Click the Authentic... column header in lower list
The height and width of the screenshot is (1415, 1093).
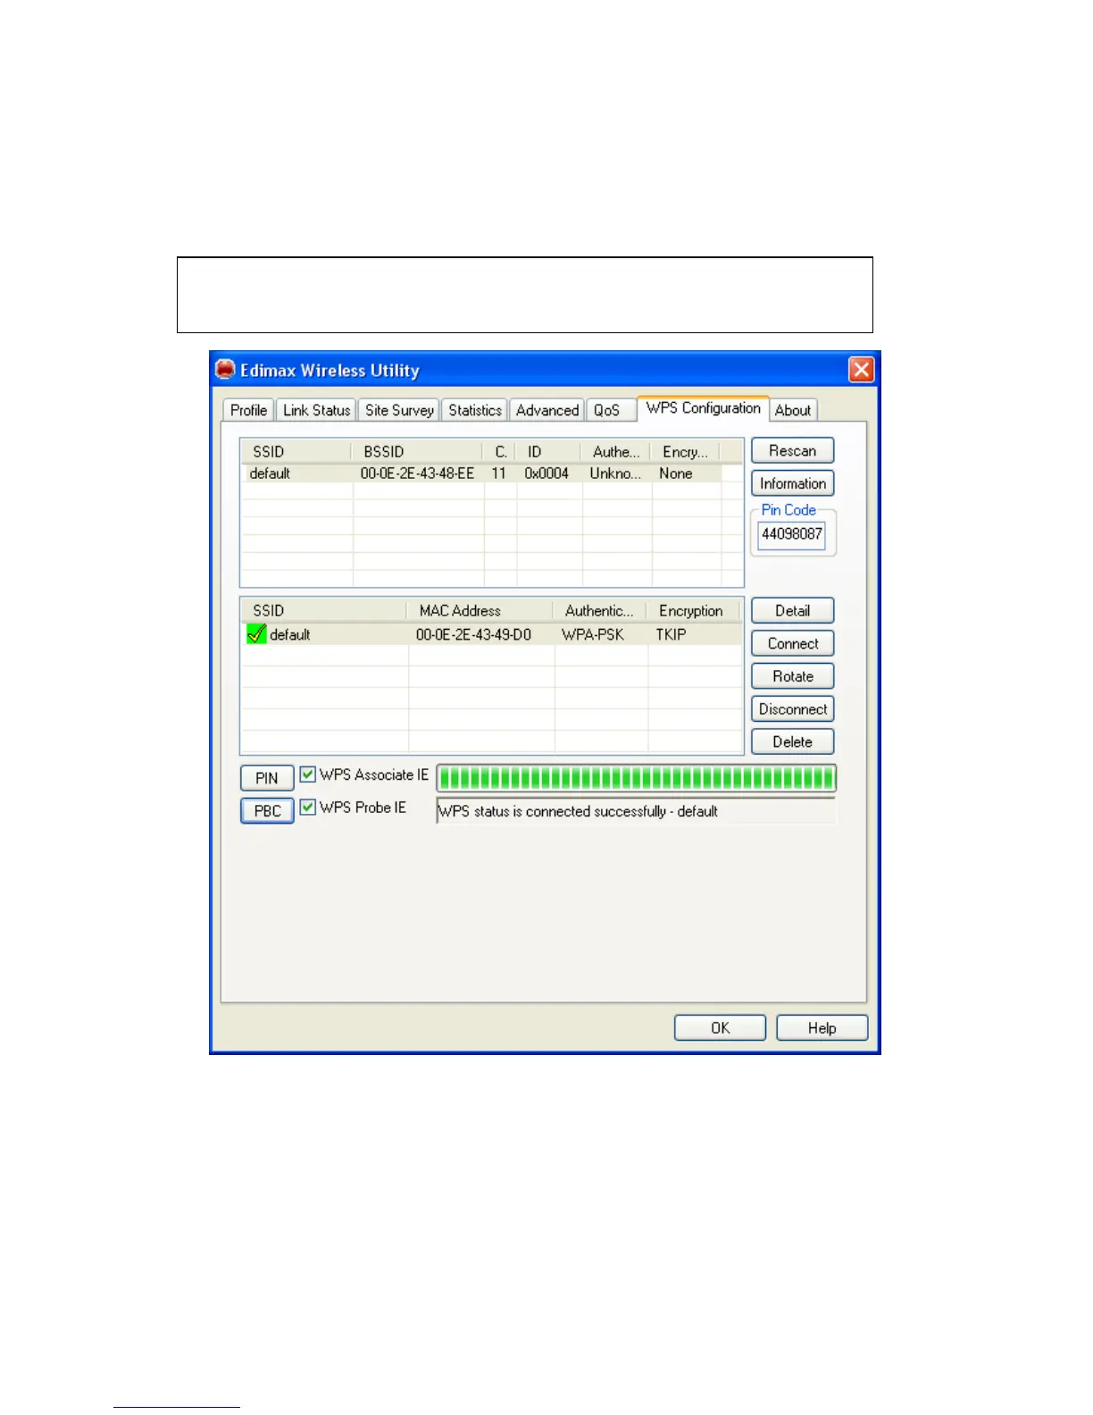[600, 611]
